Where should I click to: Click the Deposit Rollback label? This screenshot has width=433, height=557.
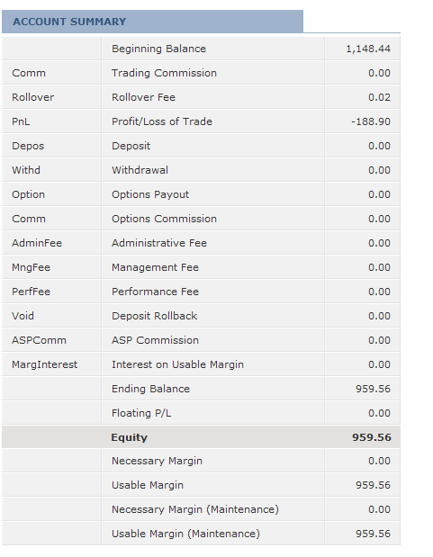click(154, 316)
